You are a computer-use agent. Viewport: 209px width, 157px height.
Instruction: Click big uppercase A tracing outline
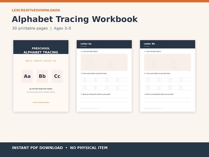coord(90,64)
